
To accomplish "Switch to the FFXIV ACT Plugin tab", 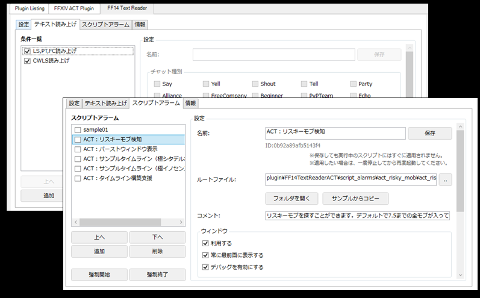I will [x=74, y=8].
